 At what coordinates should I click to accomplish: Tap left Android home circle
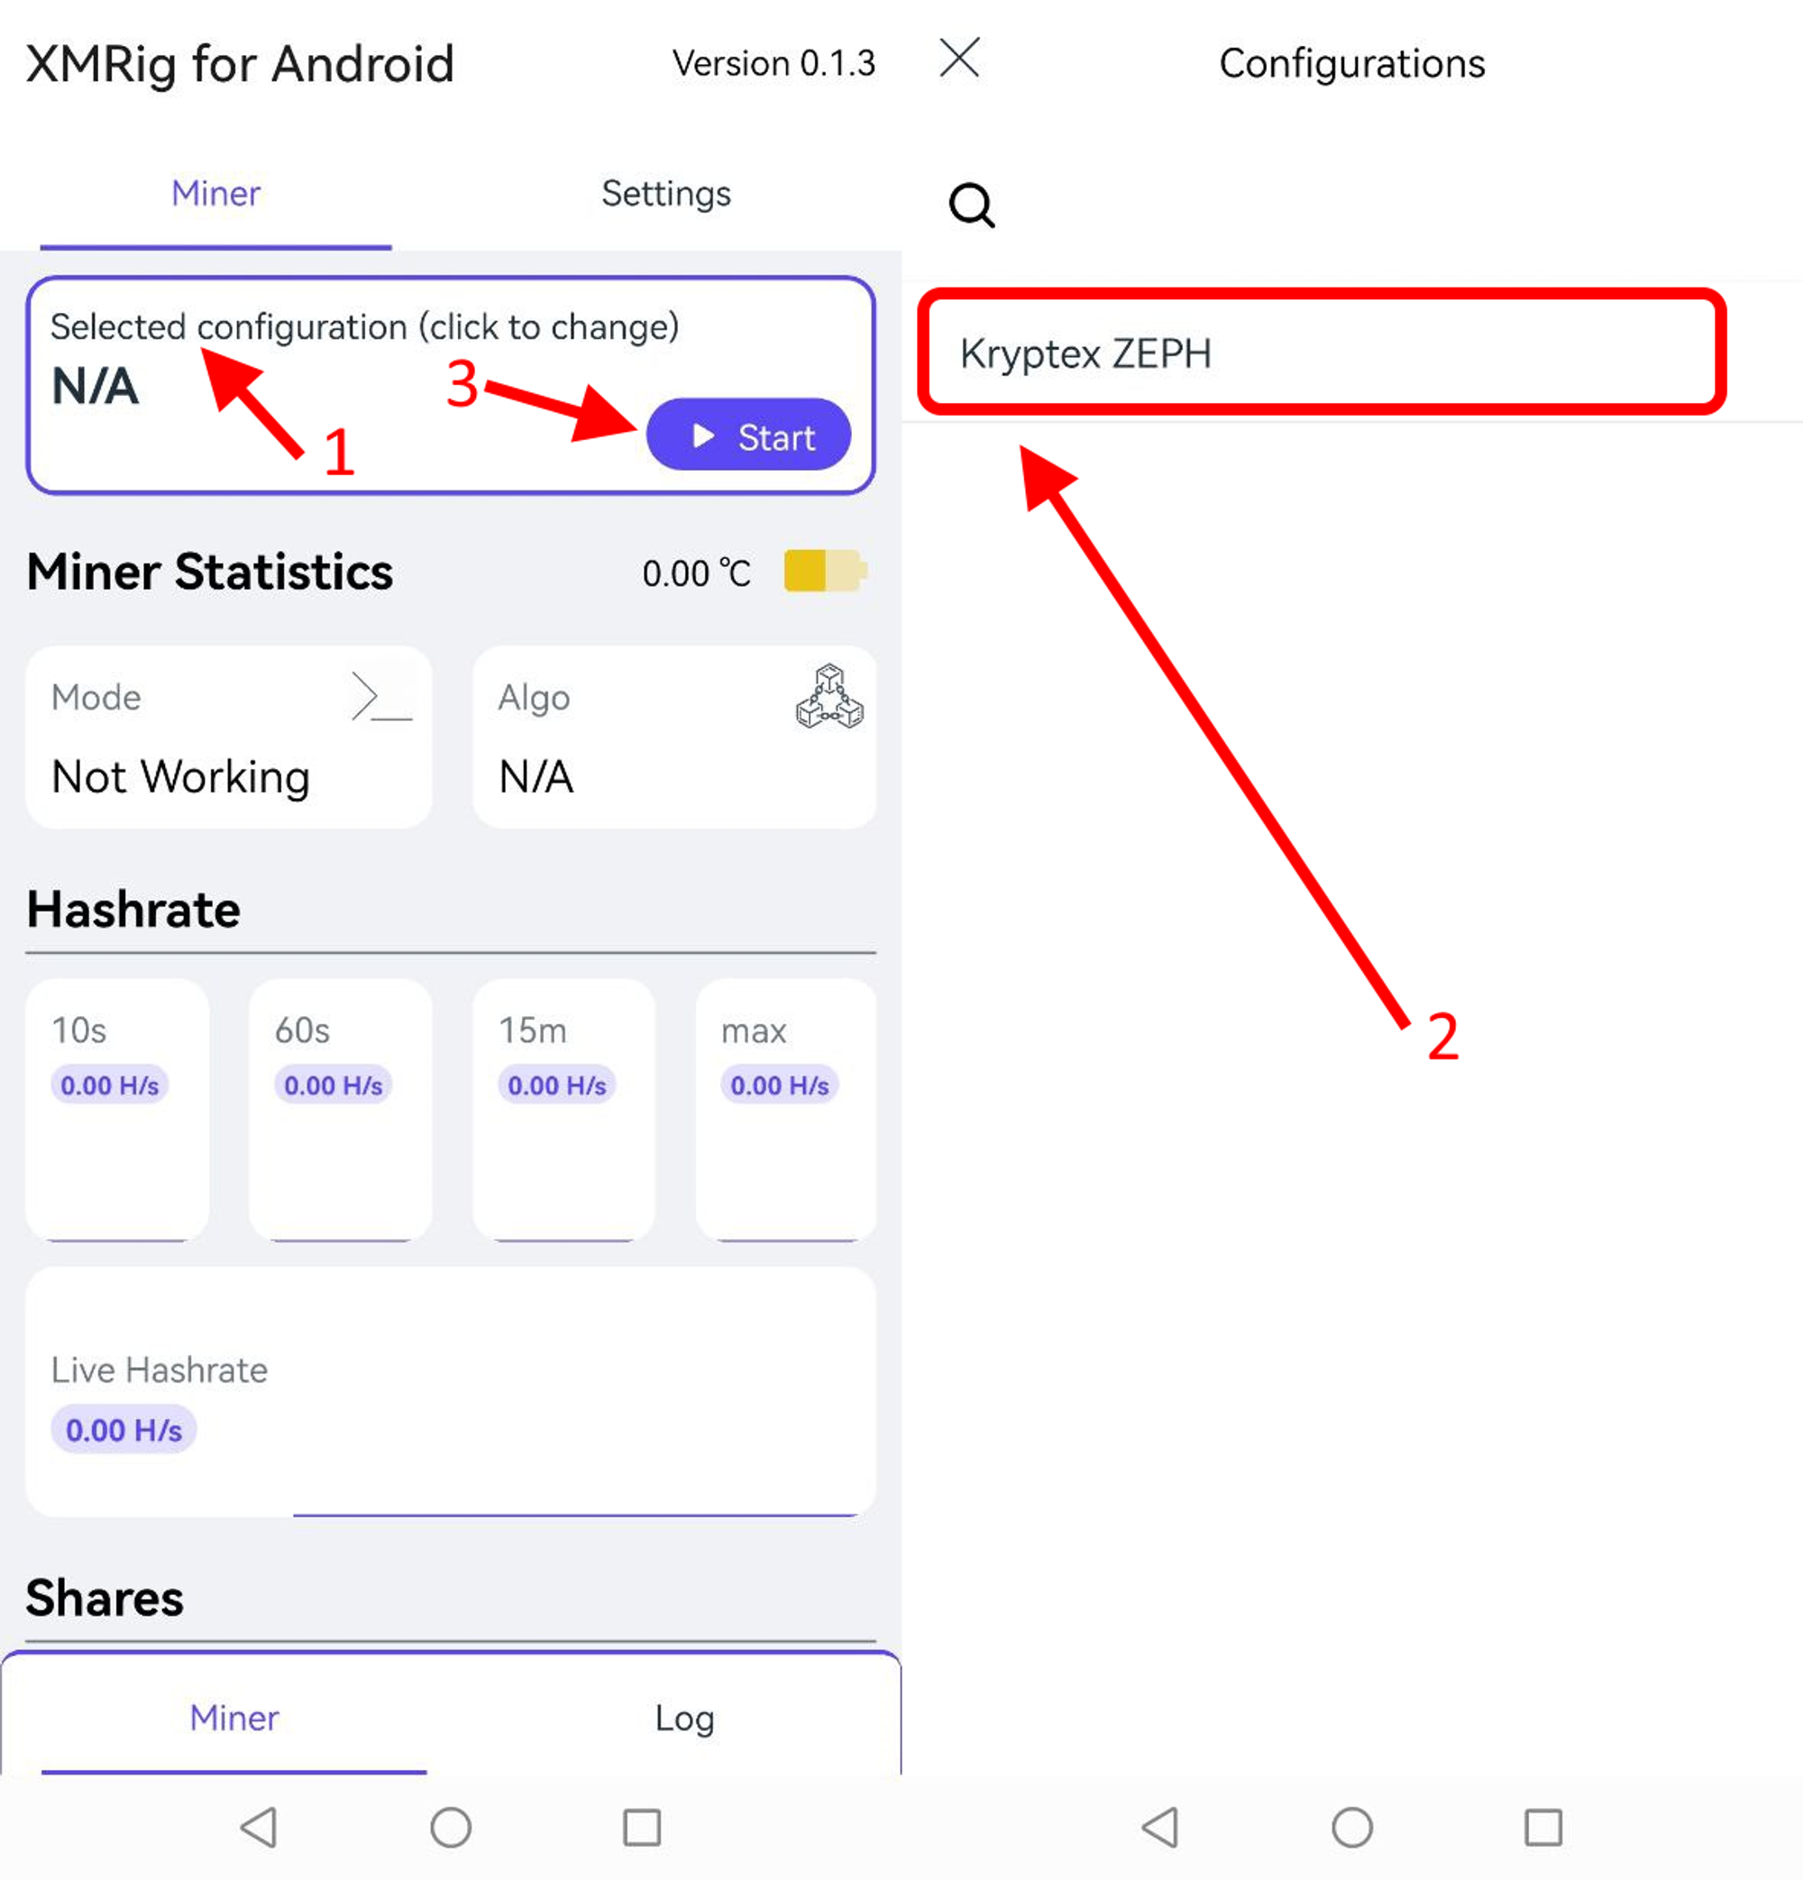pos(451,1827)
